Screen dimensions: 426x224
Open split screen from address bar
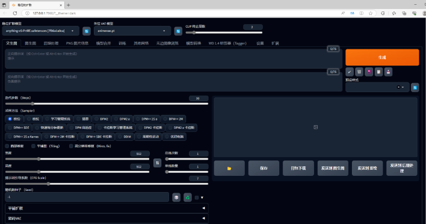(x=362, y=13)
